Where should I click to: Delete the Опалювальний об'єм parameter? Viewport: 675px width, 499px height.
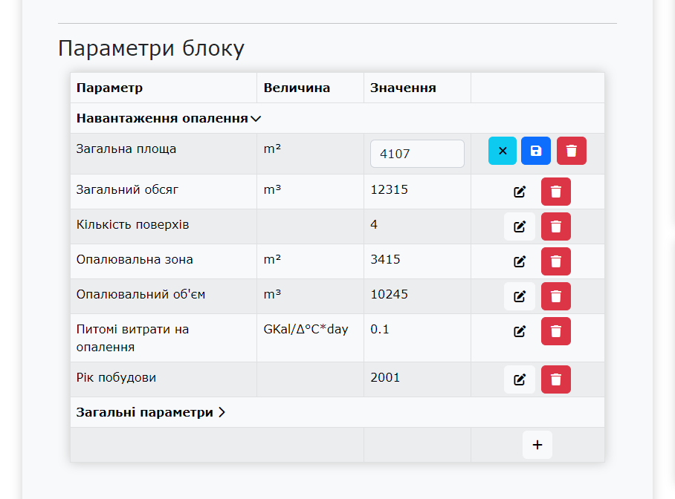[555, 296]
